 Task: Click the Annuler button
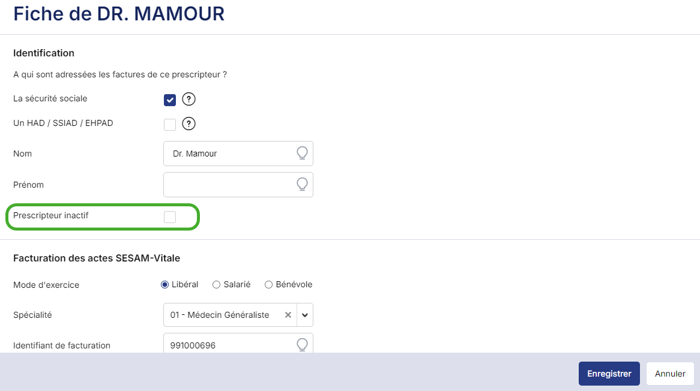[670, 374]
